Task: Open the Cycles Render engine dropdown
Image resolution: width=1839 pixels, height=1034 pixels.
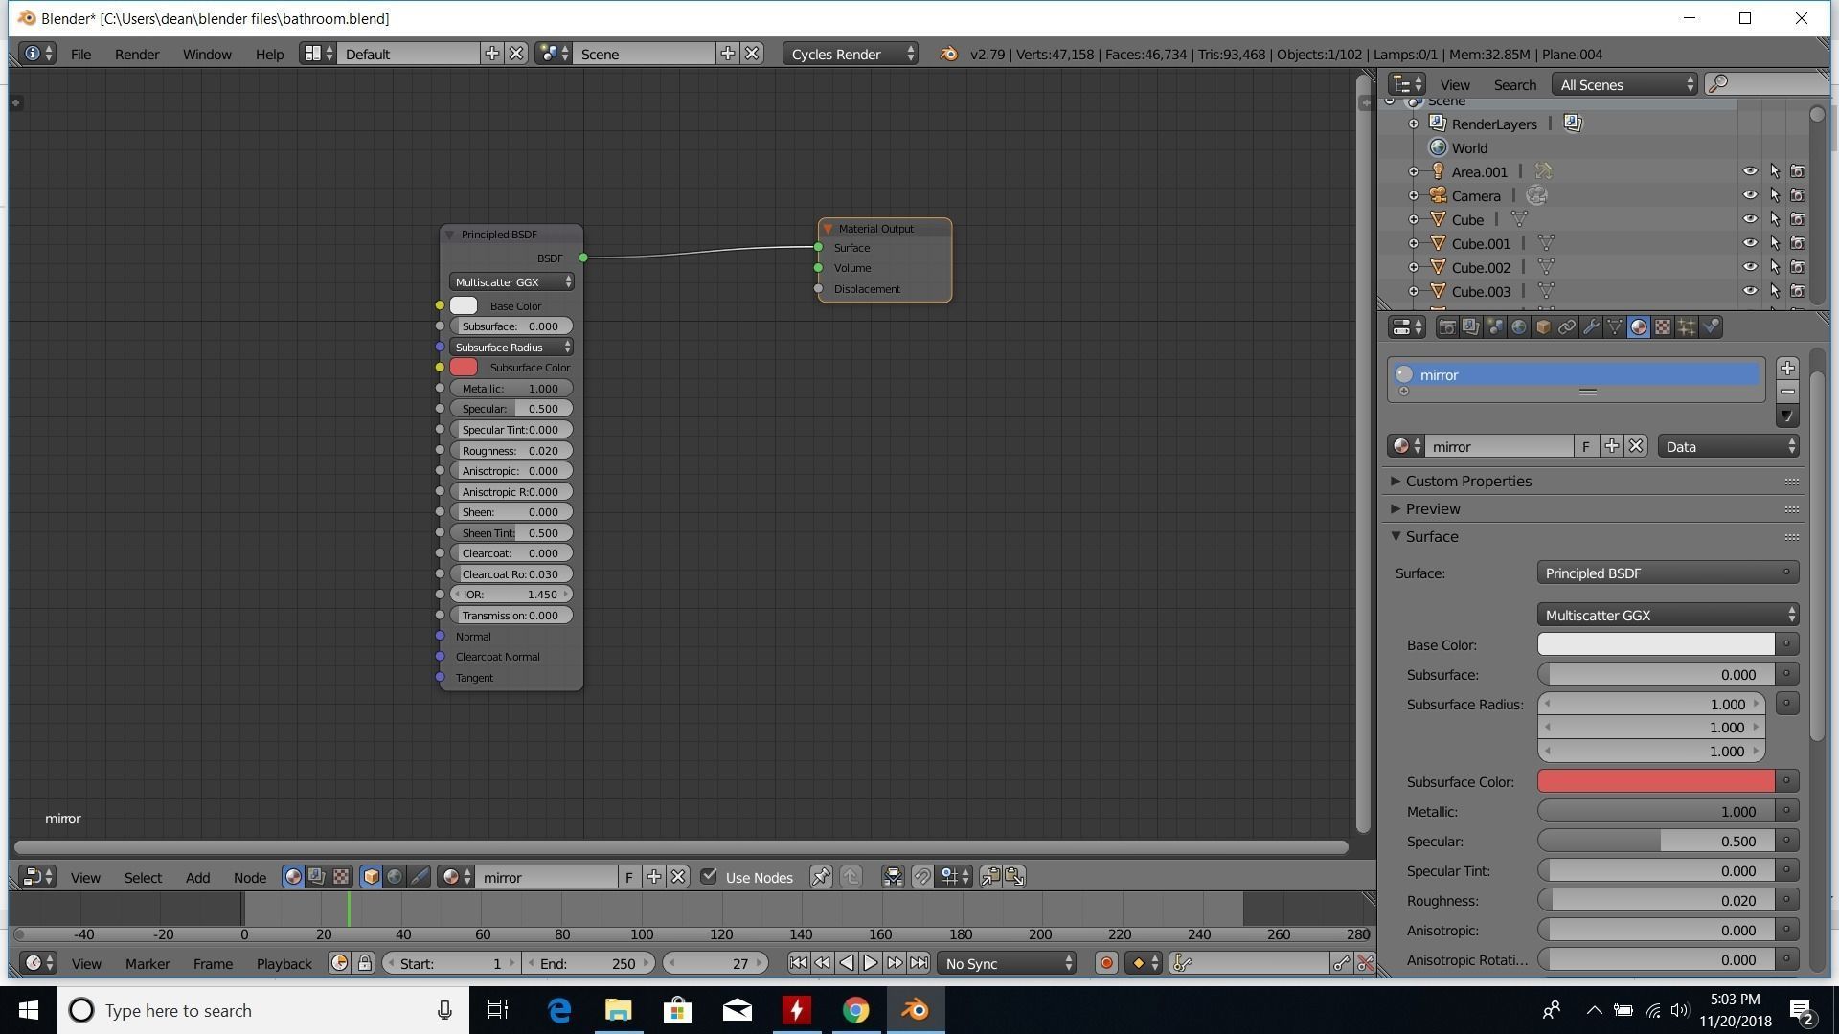Action: (x=851, y=55)
